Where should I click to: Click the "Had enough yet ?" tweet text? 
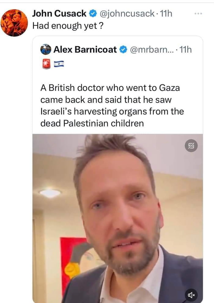(68, 26)
